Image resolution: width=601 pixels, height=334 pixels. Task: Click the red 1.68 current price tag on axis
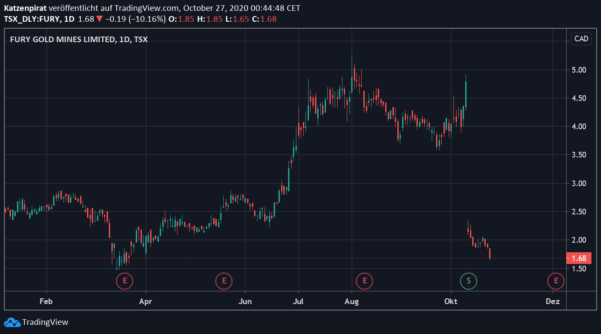[x=579, y=258]
